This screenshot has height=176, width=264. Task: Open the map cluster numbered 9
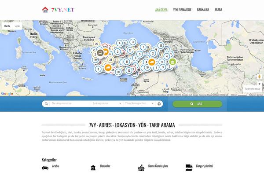162,62
